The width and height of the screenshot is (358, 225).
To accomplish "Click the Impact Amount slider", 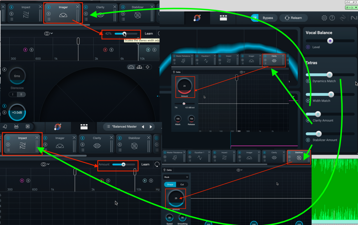I will coord(124,164).
